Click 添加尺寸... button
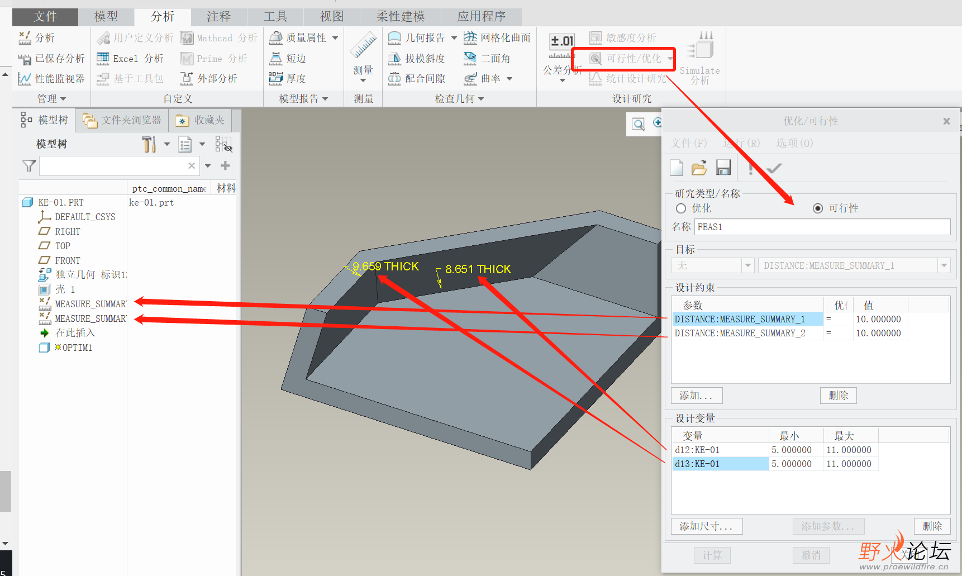This screenshot has width=962, height=576. (x=707, y=526)
